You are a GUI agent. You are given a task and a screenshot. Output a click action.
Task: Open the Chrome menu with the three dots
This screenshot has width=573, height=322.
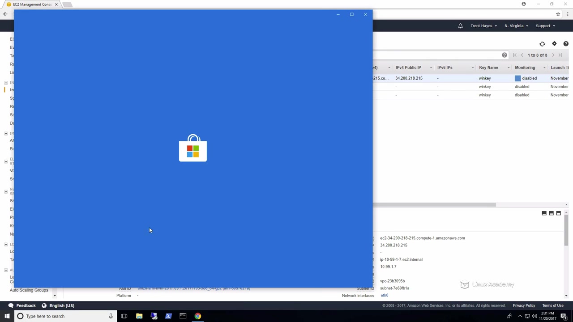(568, 14)
